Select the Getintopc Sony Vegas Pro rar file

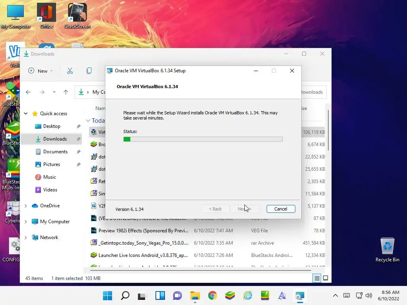click(143, 243)
